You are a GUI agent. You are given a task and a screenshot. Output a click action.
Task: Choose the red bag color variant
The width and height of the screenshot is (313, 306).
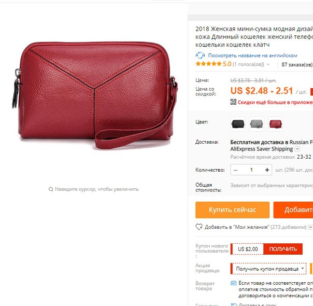coord(275,124)
